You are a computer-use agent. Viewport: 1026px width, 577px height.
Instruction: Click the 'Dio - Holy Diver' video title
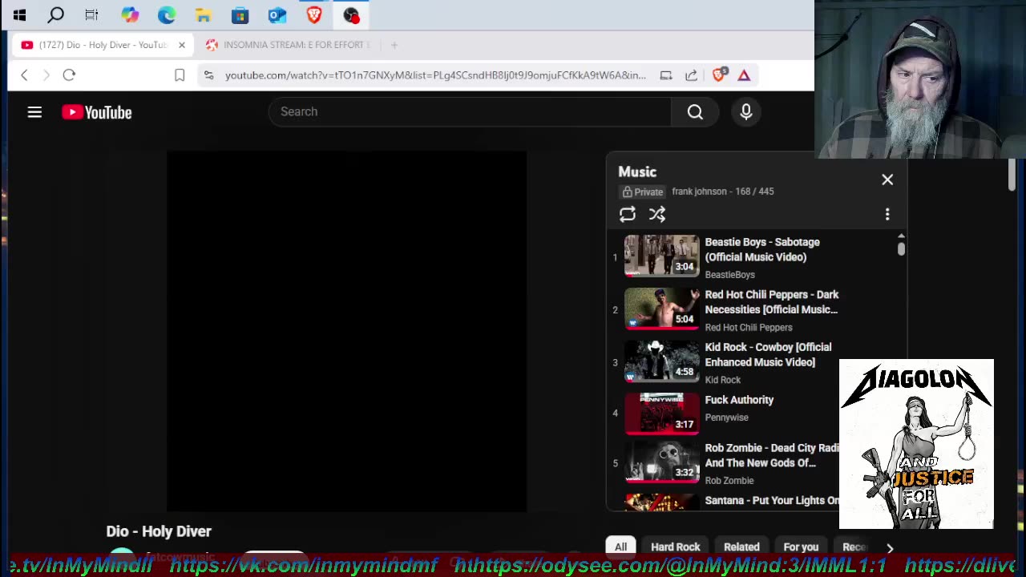tap(159, 531)
